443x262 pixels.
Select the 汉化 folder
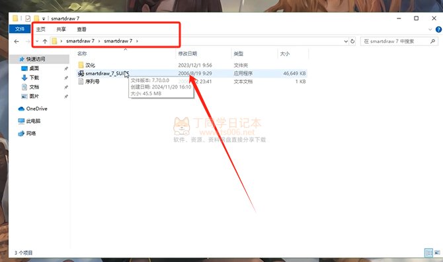tap(90, 65)
